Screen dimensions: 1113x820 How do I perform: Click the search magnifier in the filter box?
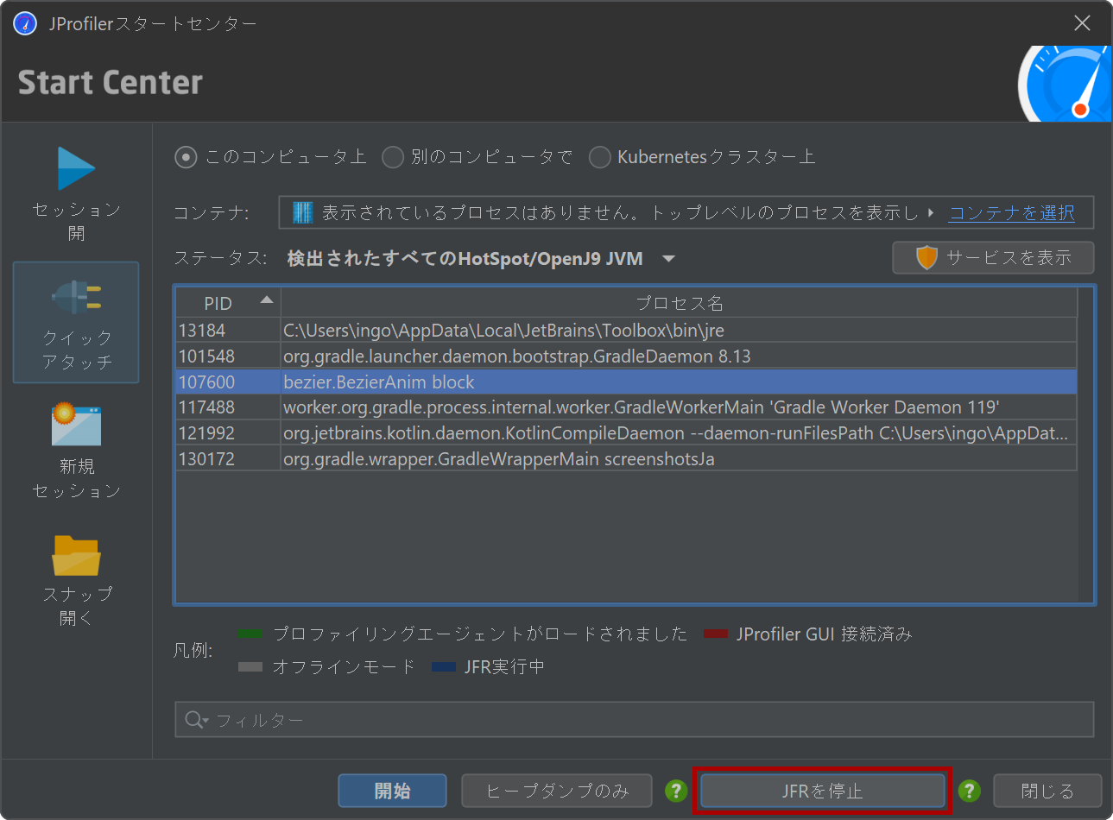[x=196, y=720]
